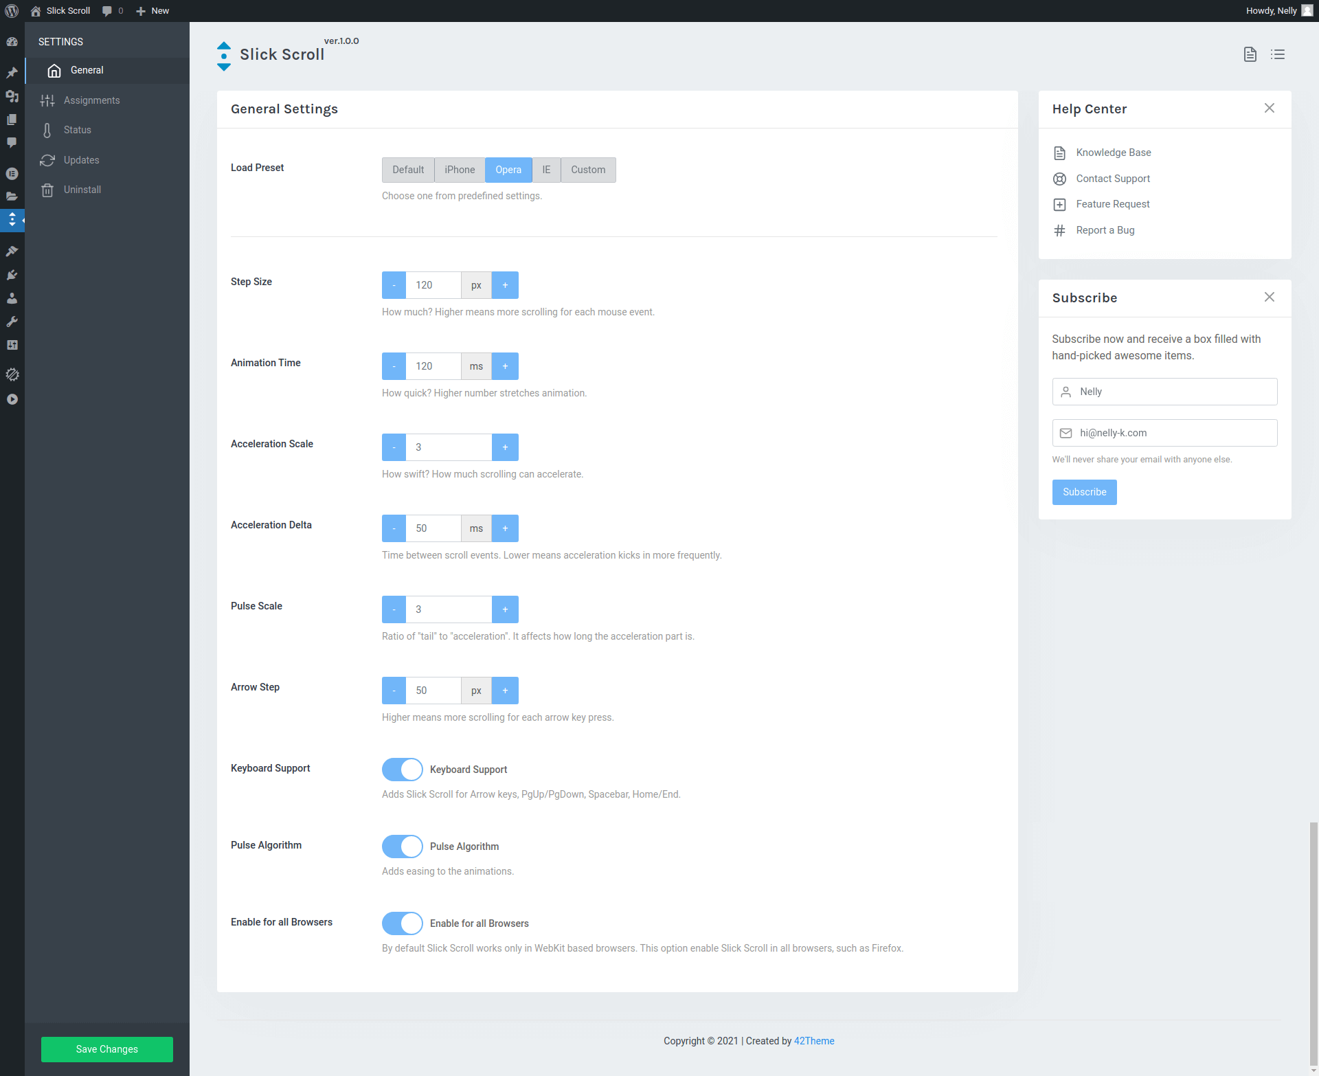Select the Slick Scroll plugin sidebar icon

[x=12, y=220]
